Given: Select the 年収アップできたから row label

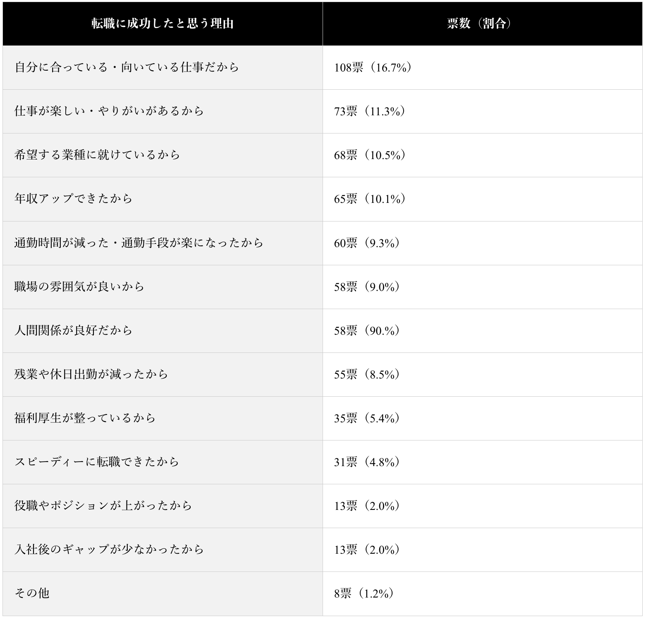Looking at the screenshot, I should click(74, 199).
